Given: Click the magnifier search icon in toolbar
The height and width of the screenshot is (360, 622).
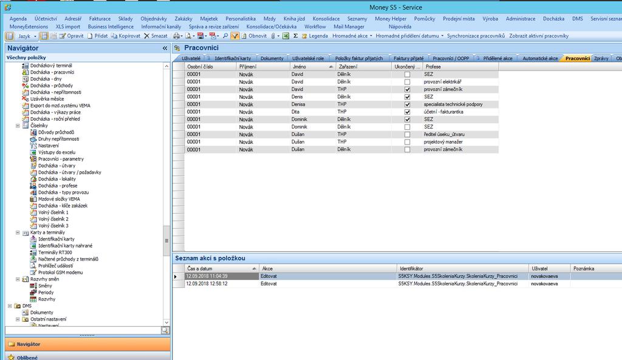Looking at the screenshot, I should (225, 36).
